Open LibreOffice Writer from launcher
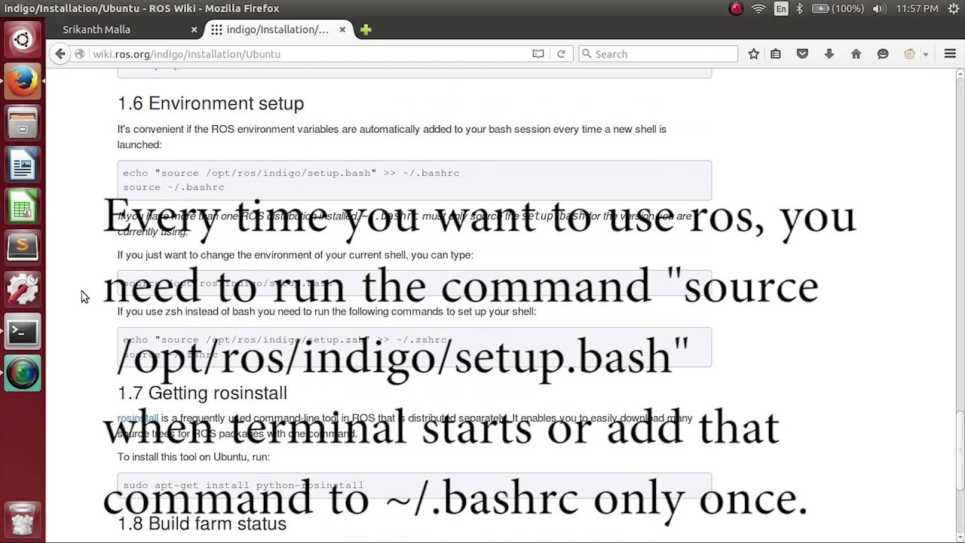Image resolution: width=965 pixels, height=543 pixels. (22, 164)
